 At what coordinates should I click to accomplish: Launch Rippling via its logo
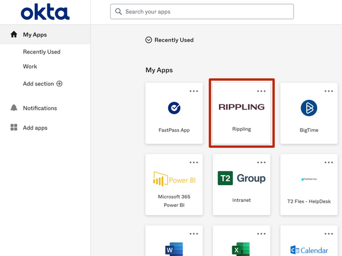pyautogui.click(x=241, y=107)
